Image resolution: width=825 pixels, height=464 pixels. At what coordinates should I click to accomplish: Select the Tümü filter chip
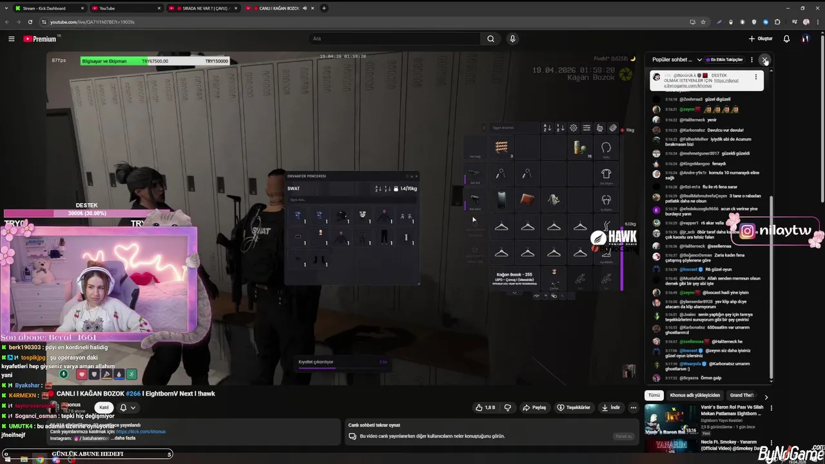tap(654, 395)
